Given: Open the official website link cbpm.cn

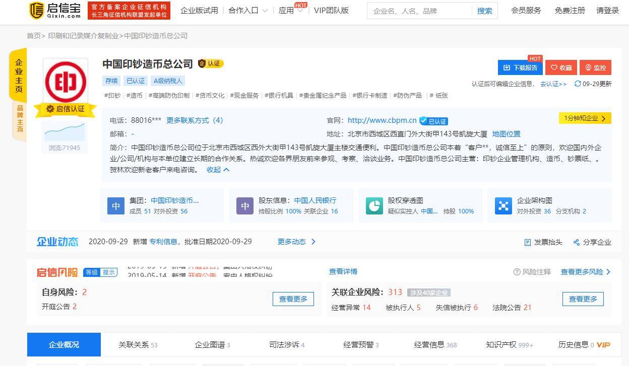Looking at the screenshot, I should point(382,120).
